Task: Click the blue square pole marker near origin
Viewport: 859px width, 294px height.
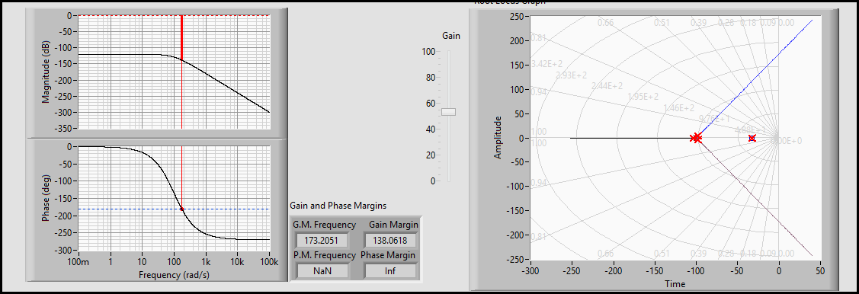Action: pyautogui.click(x=752, y=139)
